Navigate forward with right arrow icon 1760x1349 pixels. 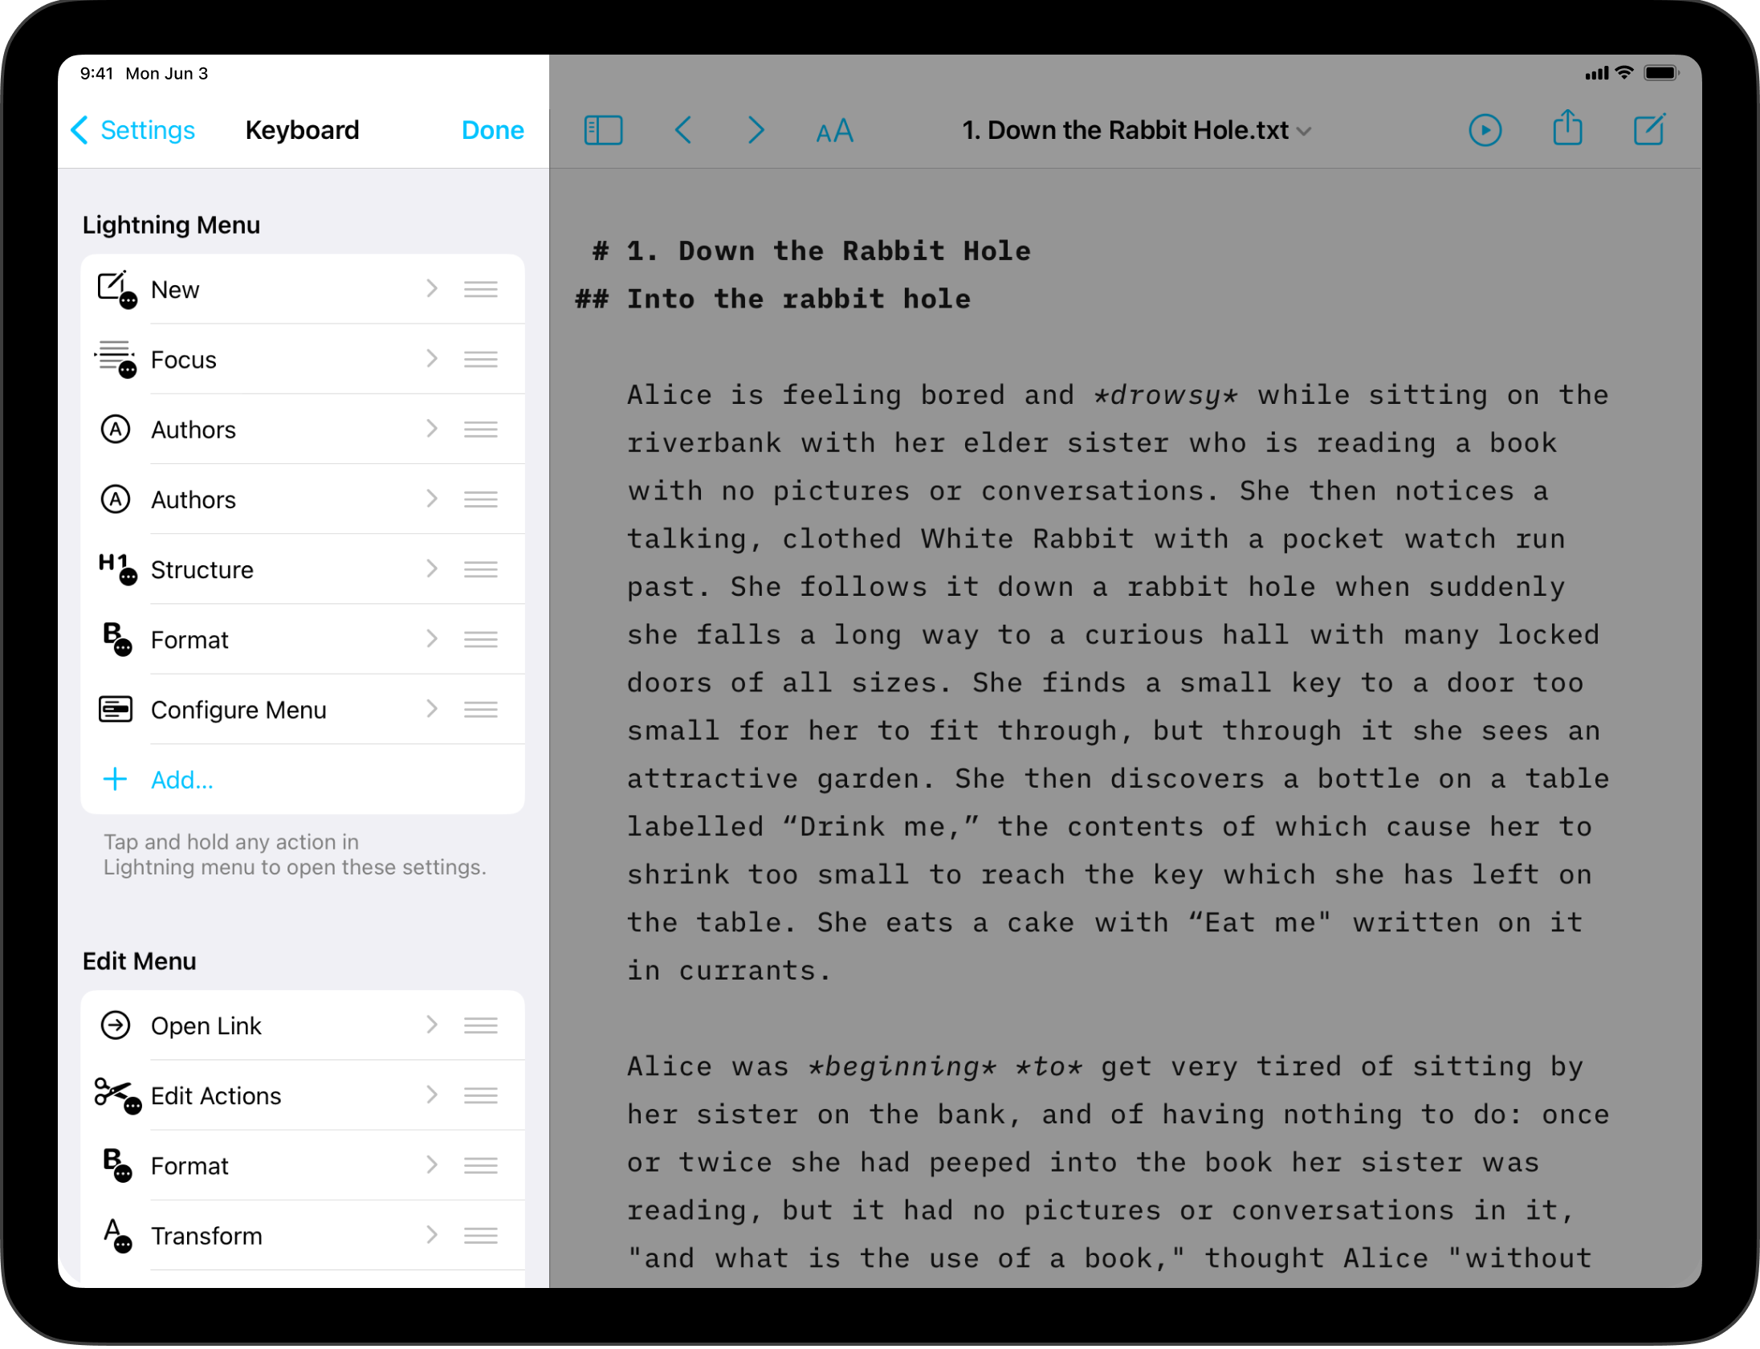click(756, 130)
